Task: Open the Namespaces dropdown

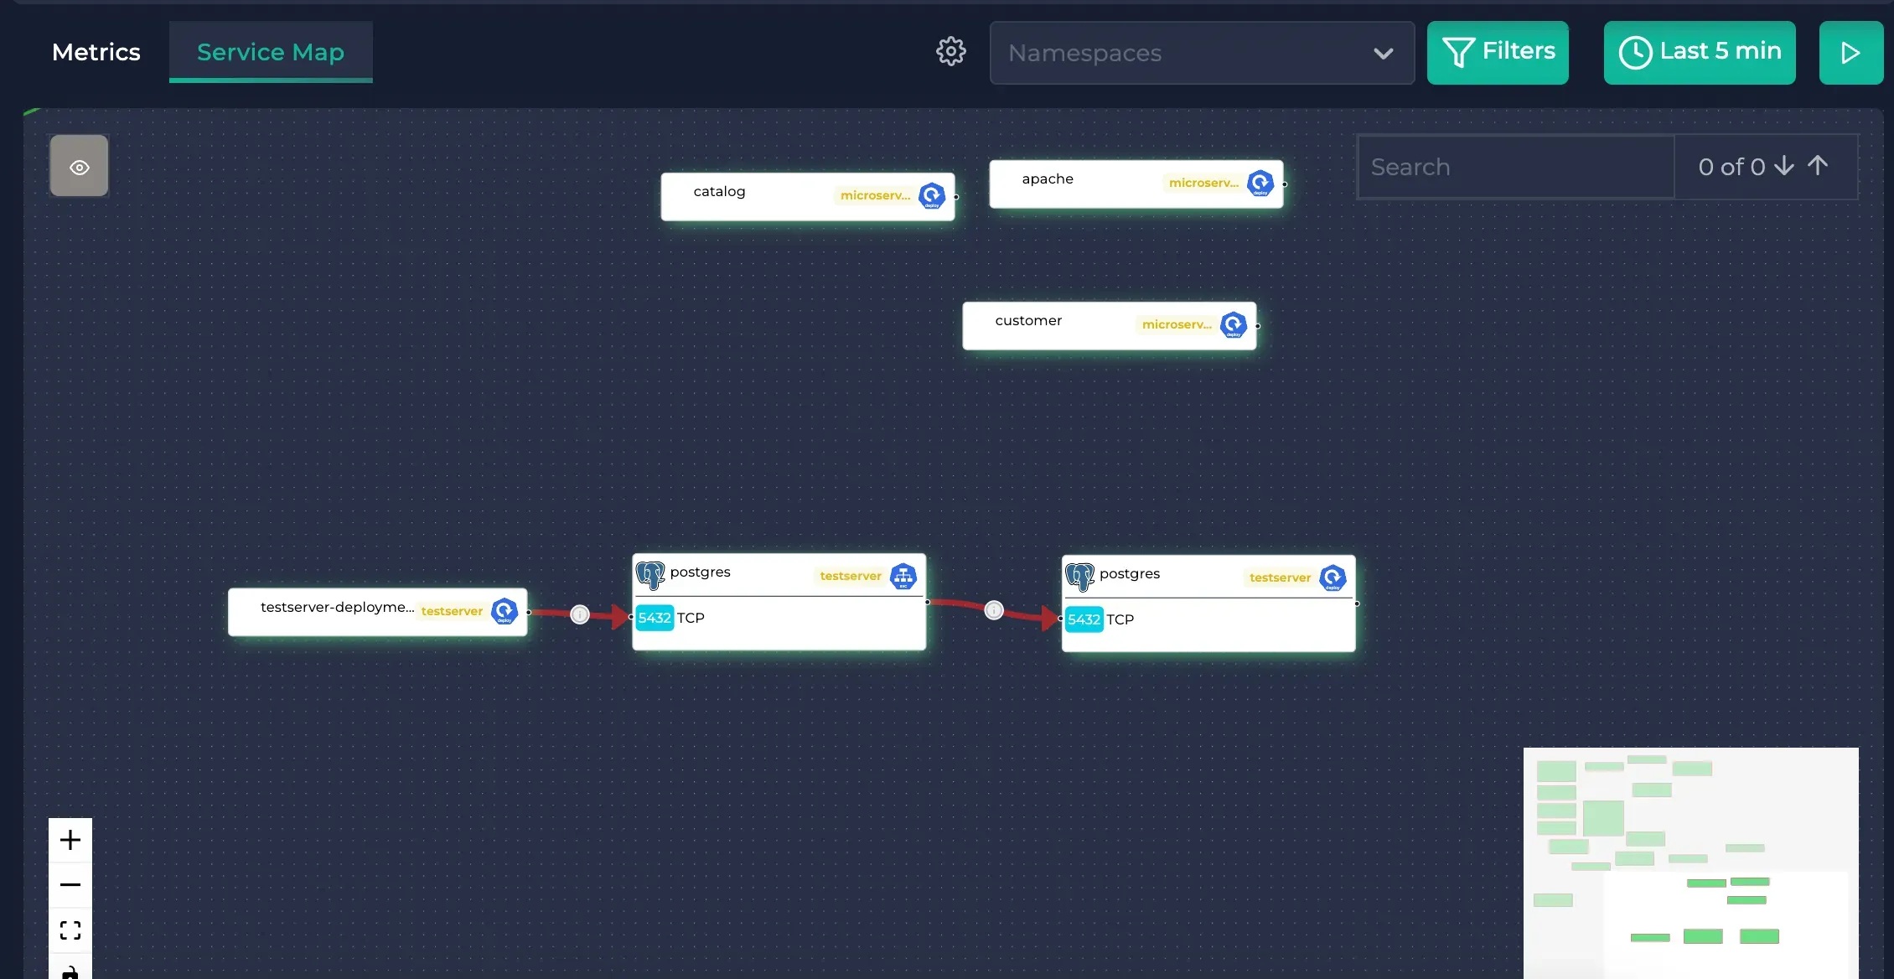Action: (x=1202, y=53)
